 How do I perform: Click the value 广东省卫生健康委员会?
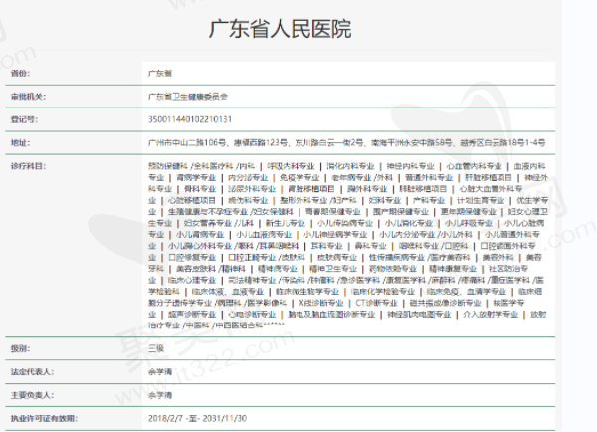tap(188, 97)
